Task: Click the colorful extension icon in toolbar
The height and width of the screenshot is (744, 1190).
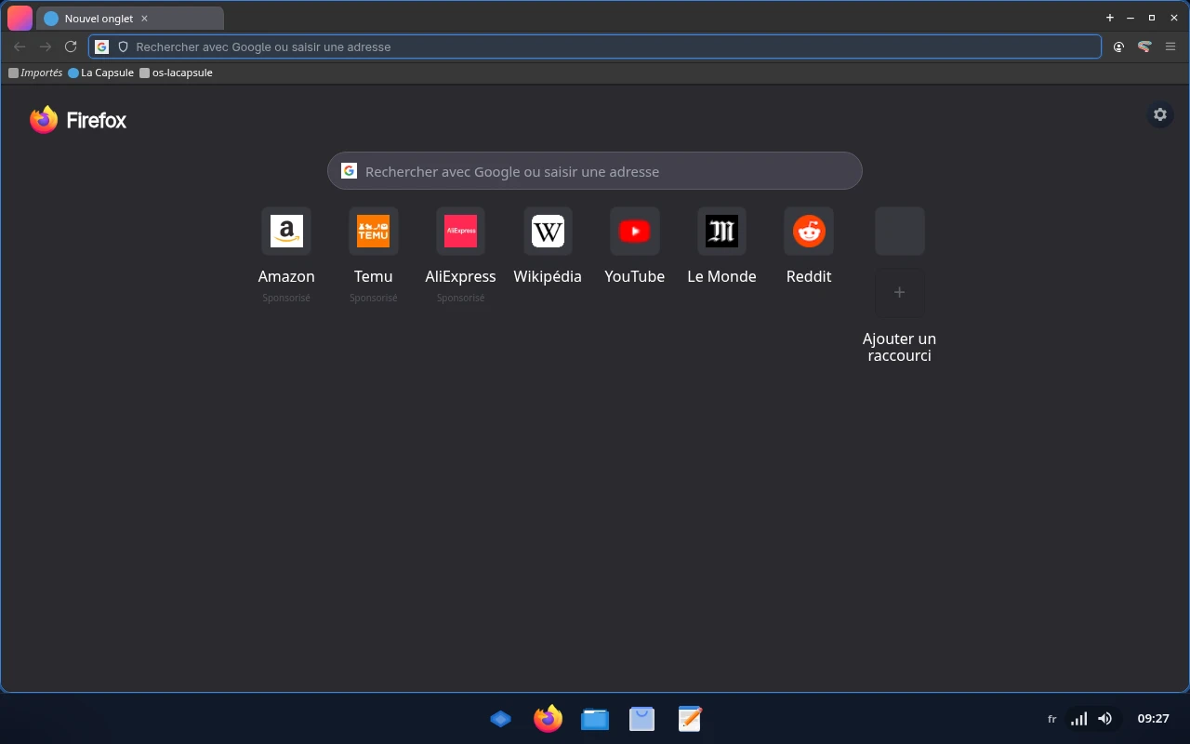Action: [1145, 46]
